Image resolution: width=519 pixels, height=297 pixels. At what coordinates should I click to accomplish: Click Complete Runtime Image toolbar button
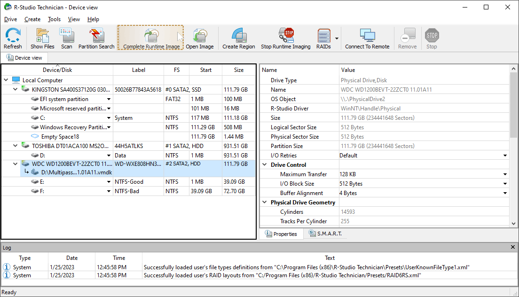150,39
